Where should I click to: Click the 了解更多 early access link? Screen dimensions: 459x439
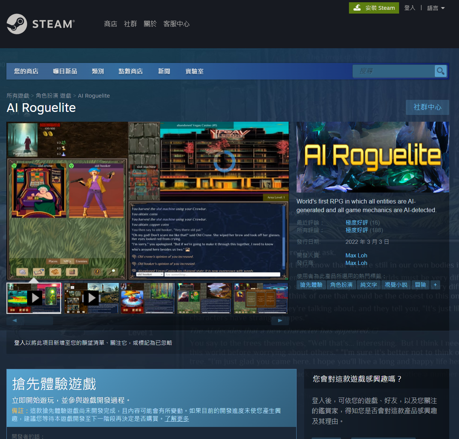tap(177, 418)
